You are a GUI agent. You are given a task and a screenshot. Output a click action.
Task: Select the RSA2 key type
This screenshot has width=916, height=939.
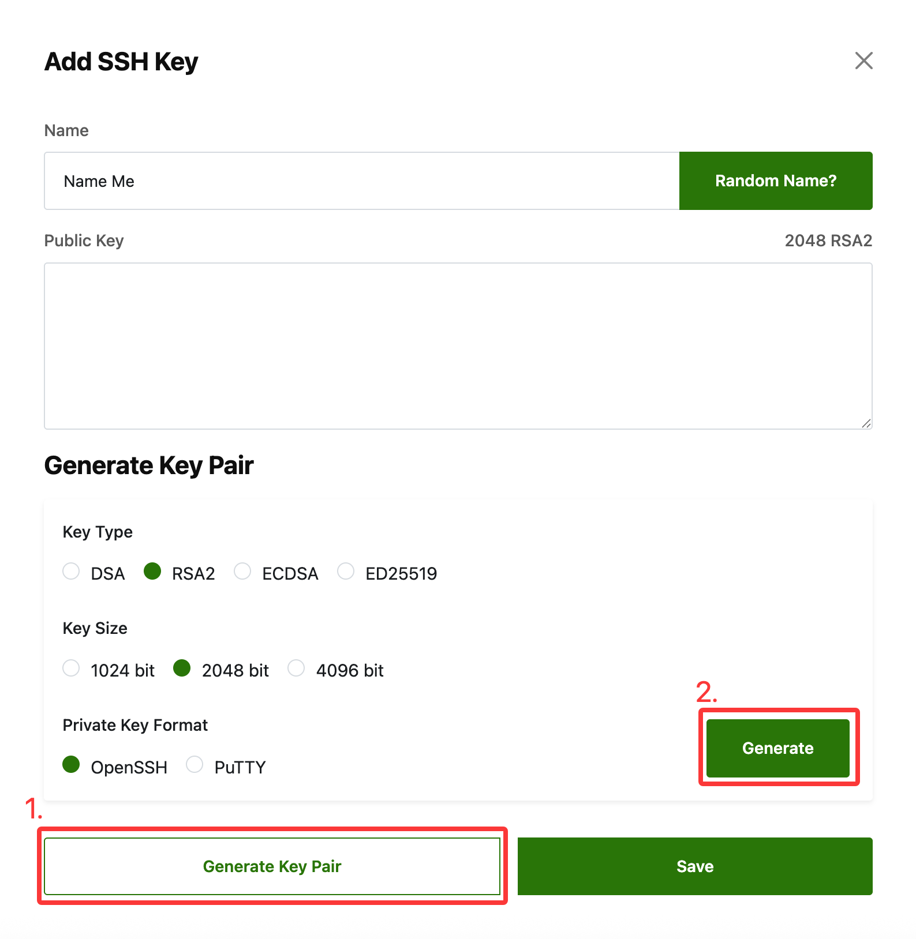pos(152,572)
